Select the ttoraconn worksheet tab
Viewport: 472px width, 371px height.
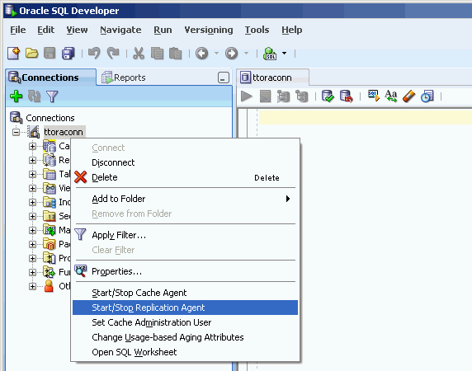tap(272, 77)
